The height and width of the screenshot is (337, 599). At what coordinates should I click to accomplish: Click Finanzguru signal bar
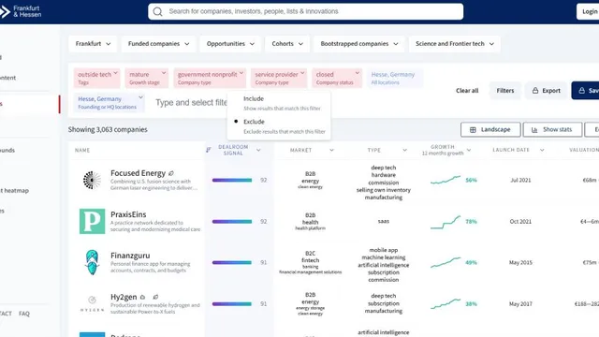click(232, 262)
